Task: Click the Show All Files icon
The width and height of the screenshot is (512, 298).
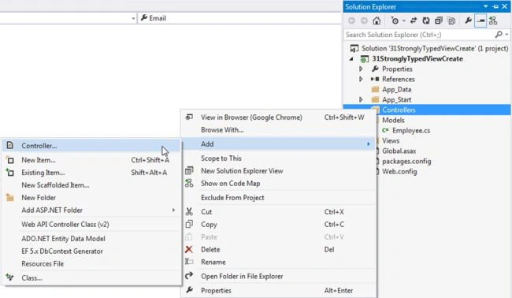Action: [451, 21]
